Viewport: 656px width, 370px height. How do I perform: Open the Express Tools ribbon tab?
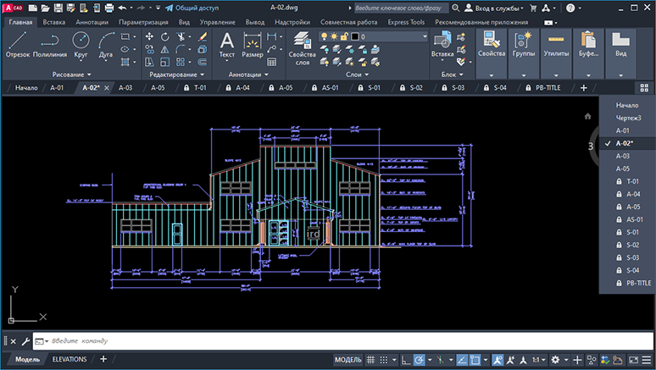pyautogui.click(x=406, y=22)
